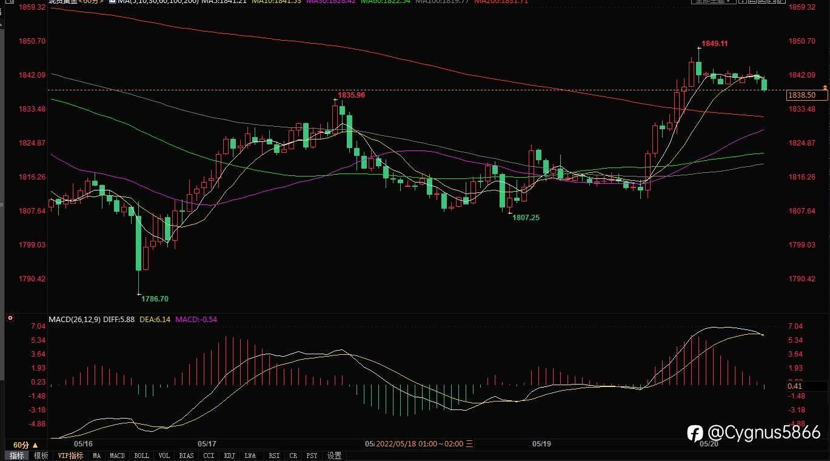Click the 1849.11 high price label
830x461 pixels.
[x=715, y=44]
